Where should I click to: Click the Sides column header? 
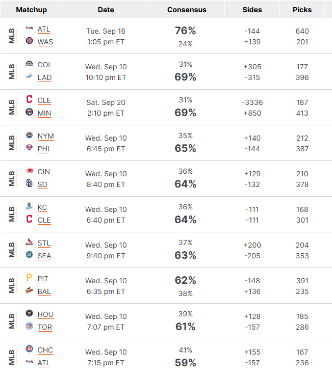tap(252, 10)
